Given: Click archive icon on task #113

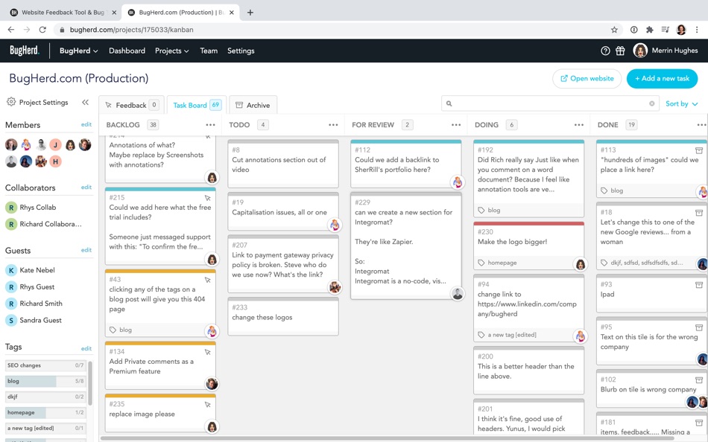Looking at the screenshot, I should 699,150.
